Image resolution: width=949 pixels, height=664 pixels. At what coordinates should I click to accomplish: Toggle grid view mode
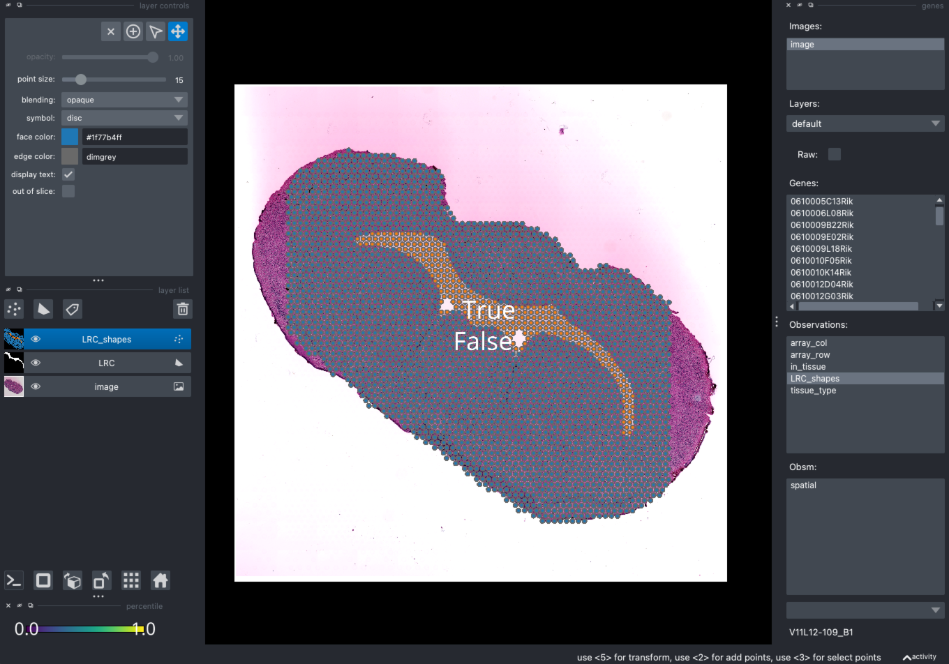click(131, 580)
